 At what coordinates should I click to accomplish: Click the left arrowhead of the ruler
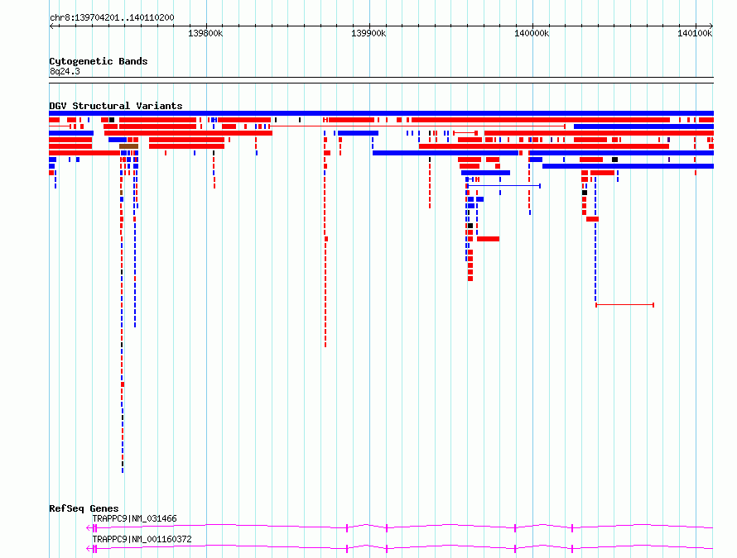pyautogui.click(x=51, y=26)
